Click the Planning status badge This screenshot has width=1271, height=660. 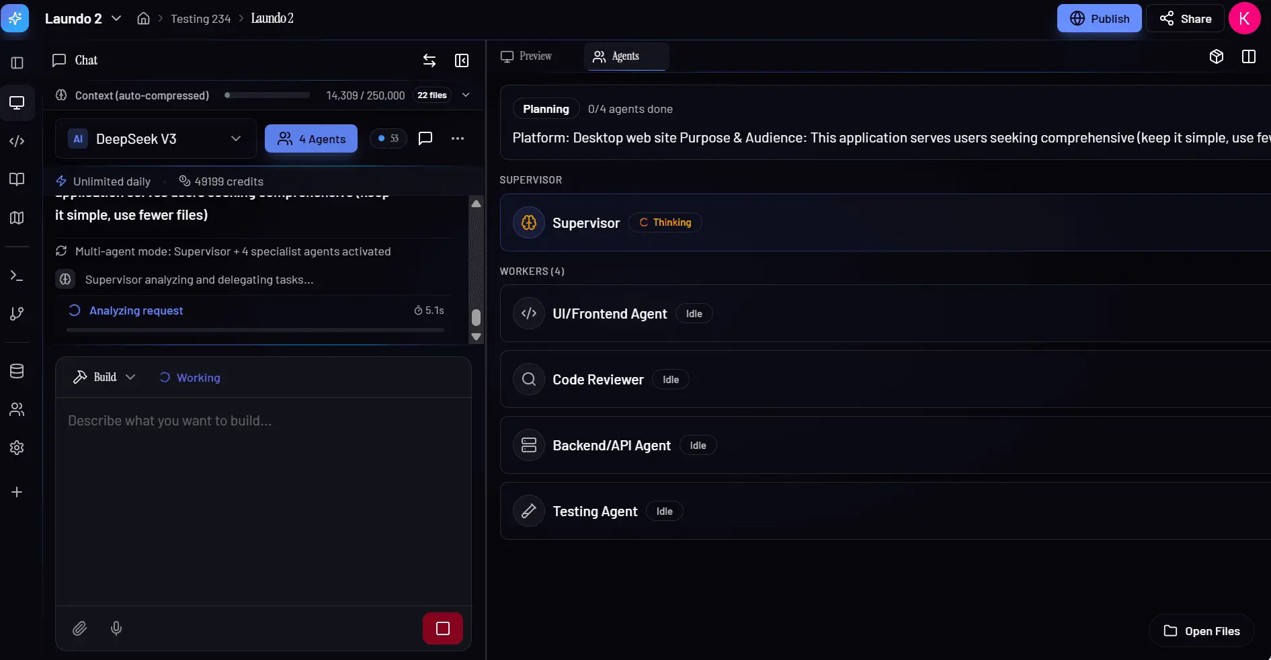click(x=546, y=108)
